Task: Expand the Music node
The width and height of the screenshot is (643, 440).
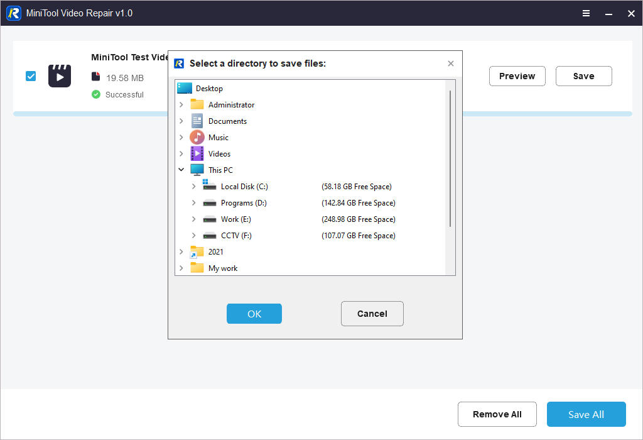Action: click(x=181, y=137)
